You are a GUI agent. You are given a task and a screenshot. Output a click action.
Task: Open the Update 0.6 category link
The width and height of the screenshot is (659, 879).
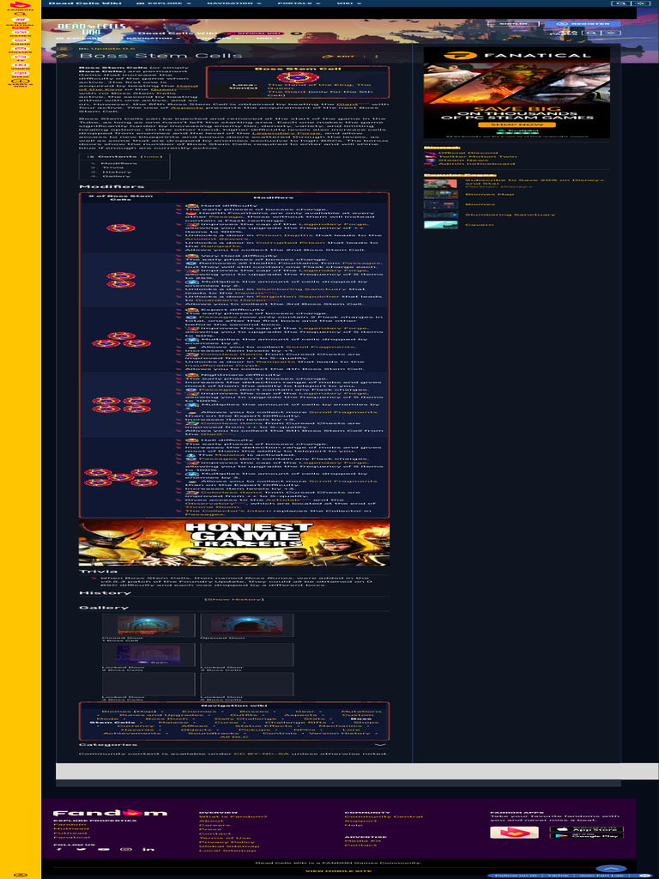(113, 49)
